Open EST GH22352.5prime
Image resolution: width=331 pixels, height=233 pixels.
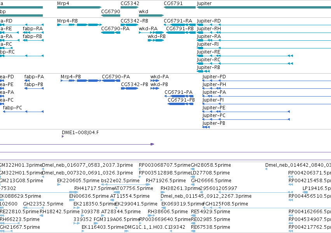[43, 204]
